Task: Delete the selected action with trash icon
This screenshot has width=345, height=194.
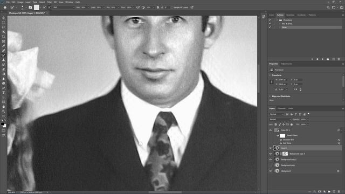Action: 339,59
